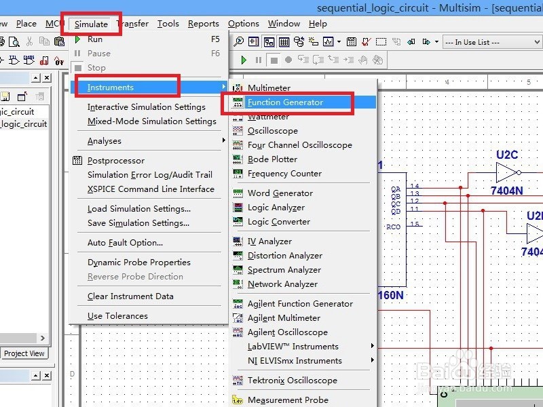Select Spectrum Analyzer instrument
Image resolution: width=543 pixels, height=407 pixels.
(303, 269)
